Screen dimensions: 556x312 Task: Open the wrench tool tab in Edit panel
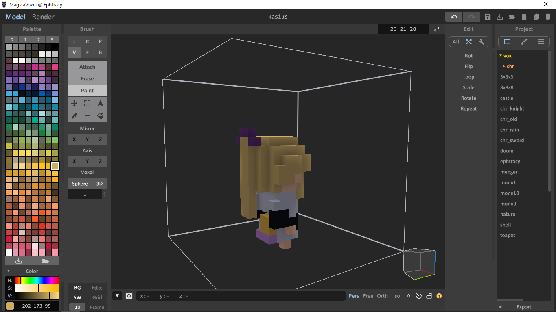[481, 42]
